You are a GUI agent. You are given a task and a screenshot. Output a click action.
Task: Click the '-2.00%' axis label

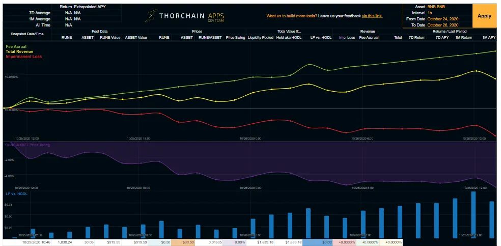pos(10,159)
